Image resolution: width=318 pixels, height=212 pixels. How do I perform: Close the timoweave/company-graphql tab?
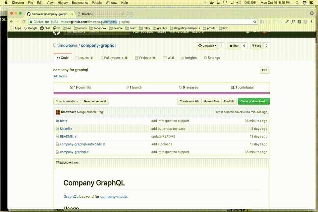coord(72,14)
